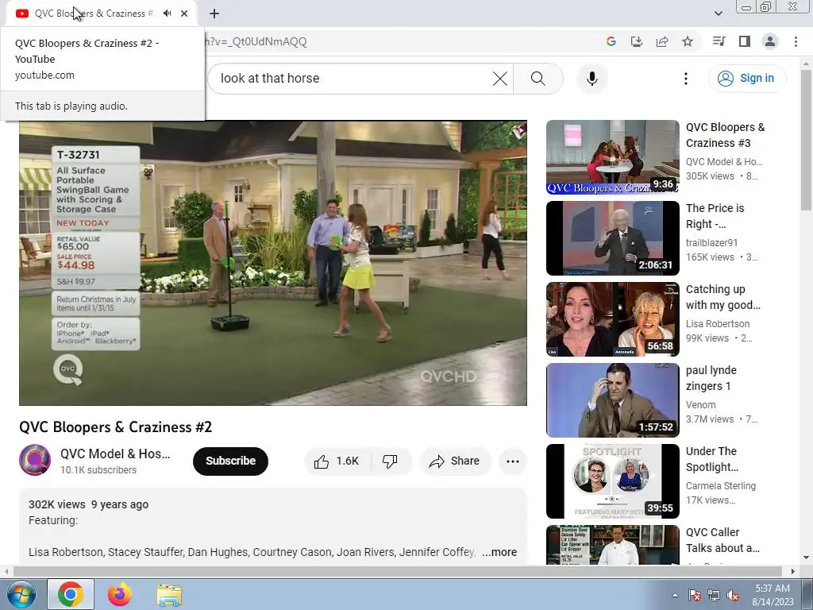Click the scroll right arrow at bottom
This screenshot has height=610, width=813.
[793, 572]
